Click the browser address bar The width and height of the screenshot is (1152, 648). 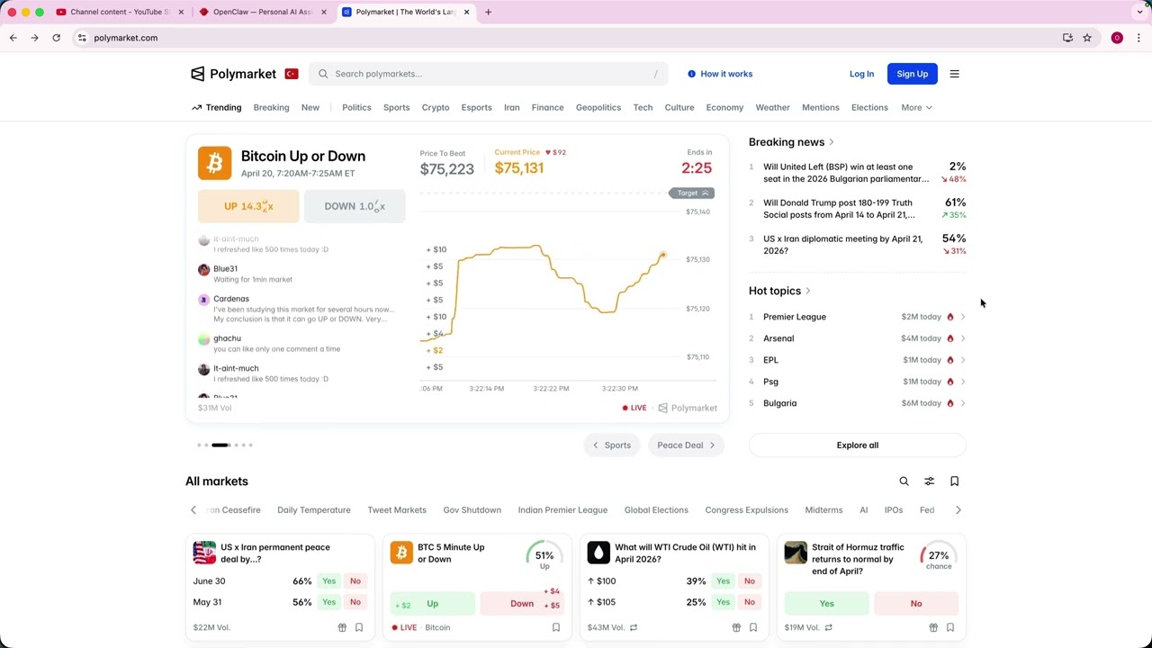567,38
